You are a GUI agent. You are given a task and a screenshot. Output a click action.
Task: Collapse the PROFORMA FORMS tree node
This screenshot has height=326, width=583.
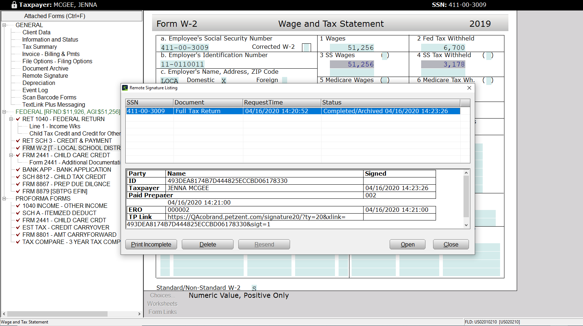[4, 198]
